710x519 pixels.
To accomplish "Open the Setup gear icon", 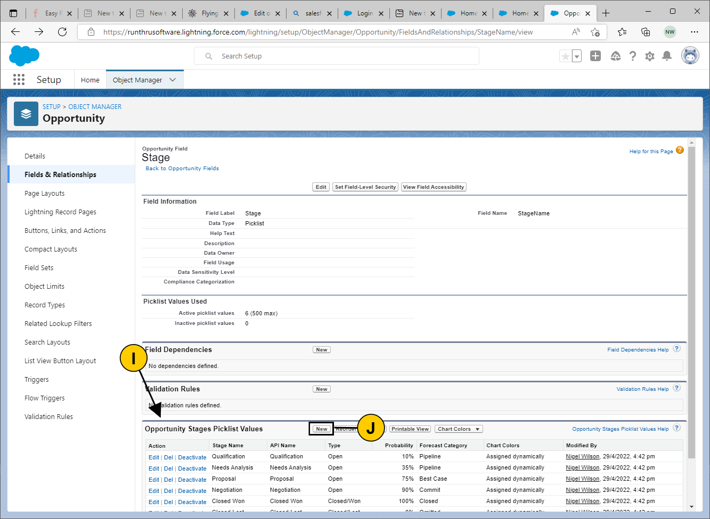I will click(649, 56).
